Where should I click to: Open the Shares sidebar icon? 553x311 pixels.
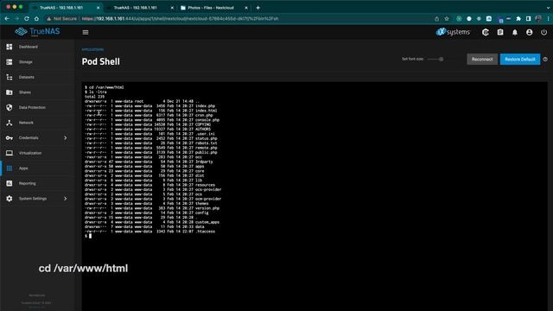tap(10, 92)
